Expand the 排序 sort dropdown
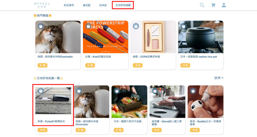257x137 pixels. click(219, 78)
